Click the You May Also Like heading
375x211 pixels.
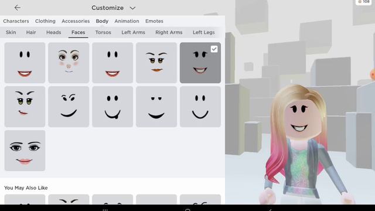26,188
